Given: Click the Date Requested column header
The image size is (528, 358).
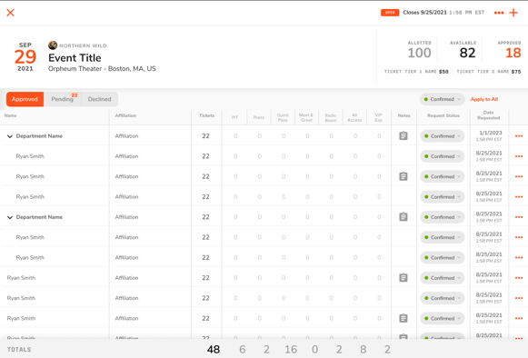Looking at the screenshot, I should coord(488,115).
